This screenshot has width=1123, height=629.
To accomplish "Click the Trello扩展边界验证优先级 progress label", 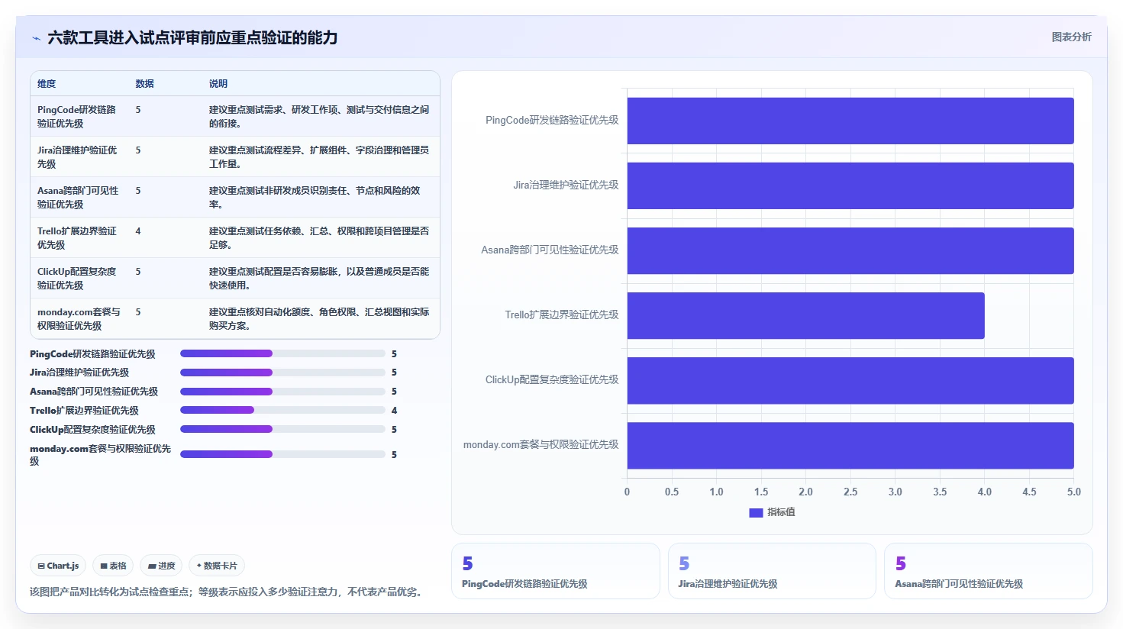I will pyautogui.click(x=84, y=411).
